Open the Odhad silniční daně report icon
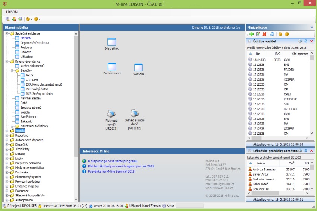 [x=135, y=114]
